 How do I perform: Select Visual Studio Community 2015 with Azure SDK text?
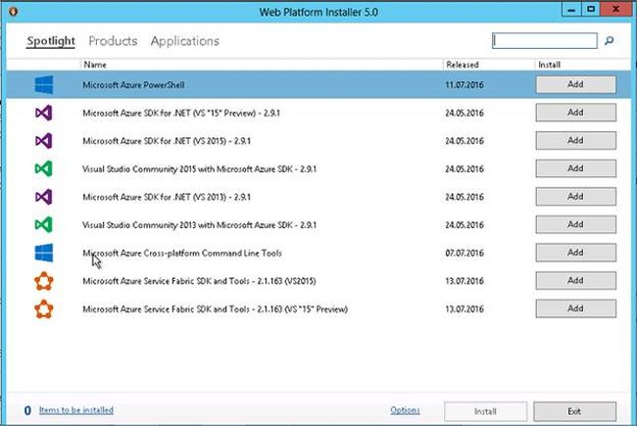pos(200,169)
